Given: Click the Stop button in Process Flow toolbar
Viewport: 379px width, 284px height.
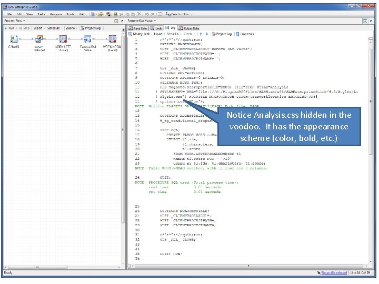Looking at the screenshot, I should (24, 28).
